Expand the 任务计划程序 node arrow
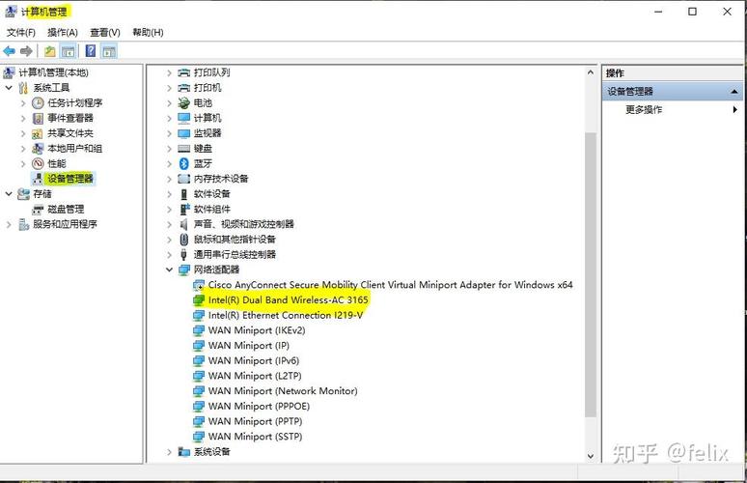Viewport: 747px width, 483px height. 23,103
